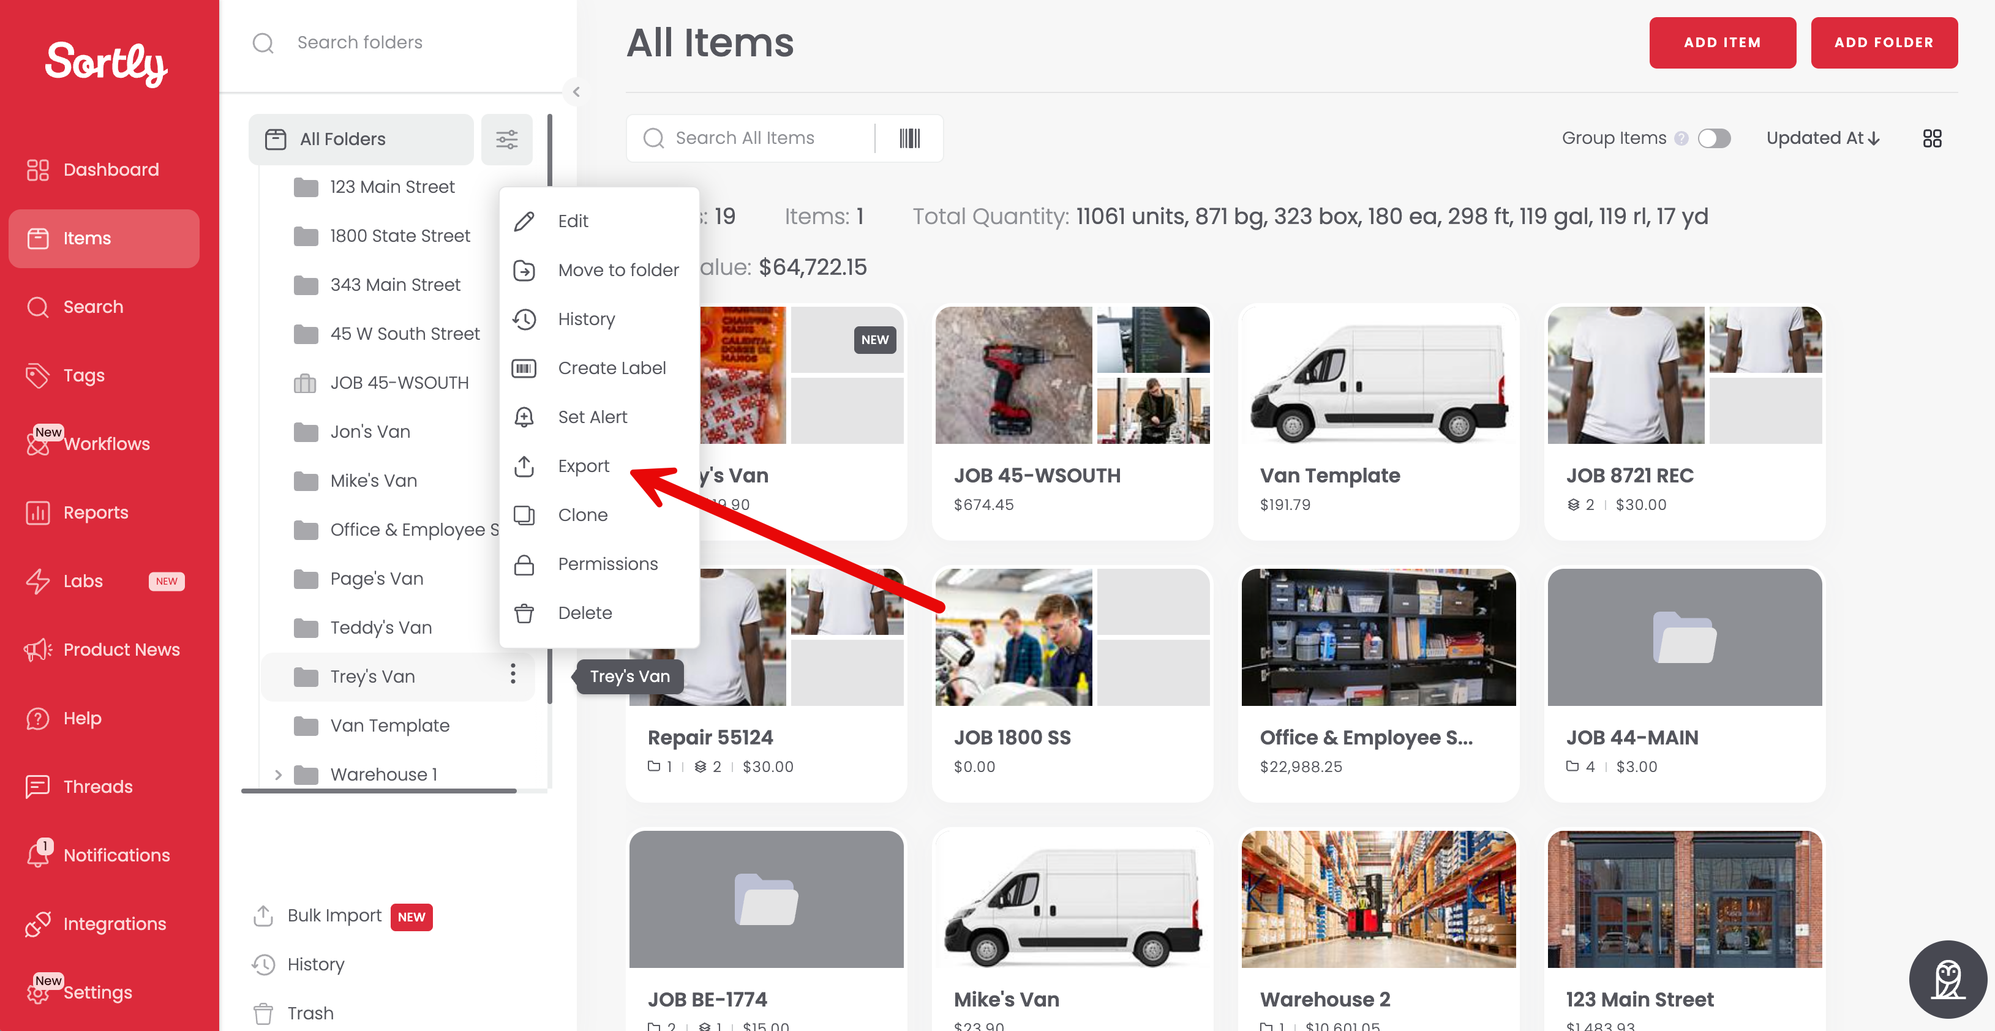
Task: Select Teddy's Van folder
Action: 363,628
